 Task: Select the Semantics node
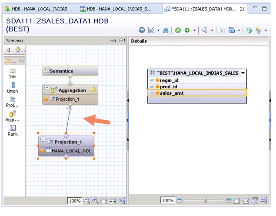tap(70, 71)
